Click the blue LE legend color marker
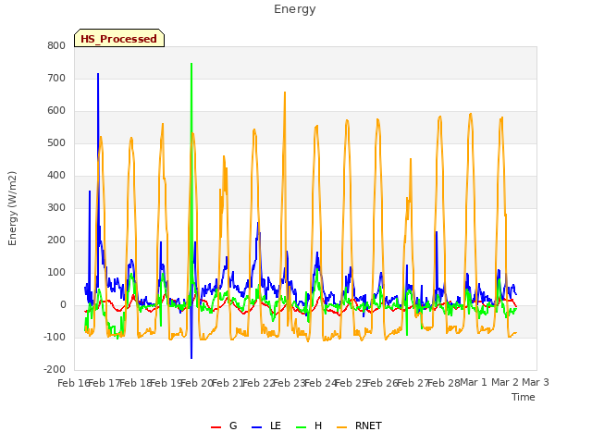The width and height of the screenshot is (592, 444). pyautogui.click(x=256, y=427)
